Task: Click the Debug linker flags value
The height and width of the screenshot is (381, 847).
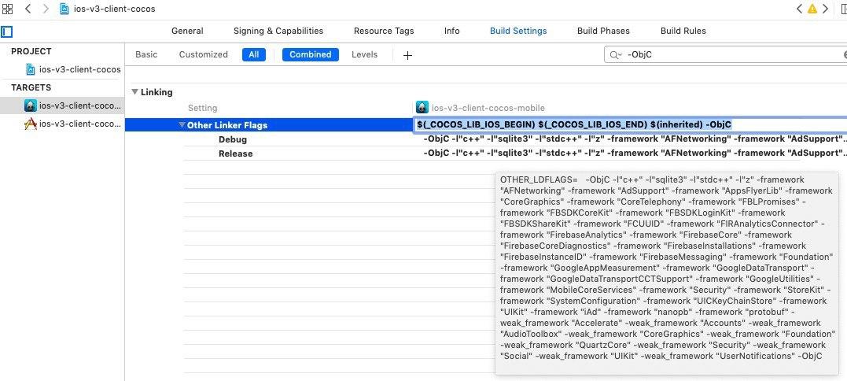Action: coord(635,139)
